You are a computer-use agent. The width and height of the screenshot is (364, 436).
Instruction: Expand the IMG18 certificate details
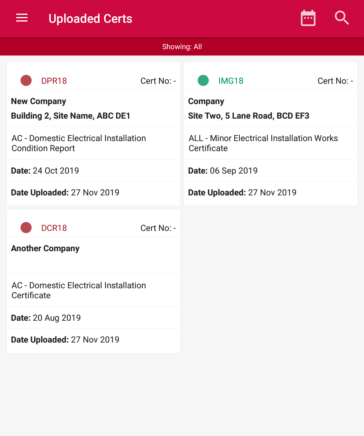(x=270, y=134)
